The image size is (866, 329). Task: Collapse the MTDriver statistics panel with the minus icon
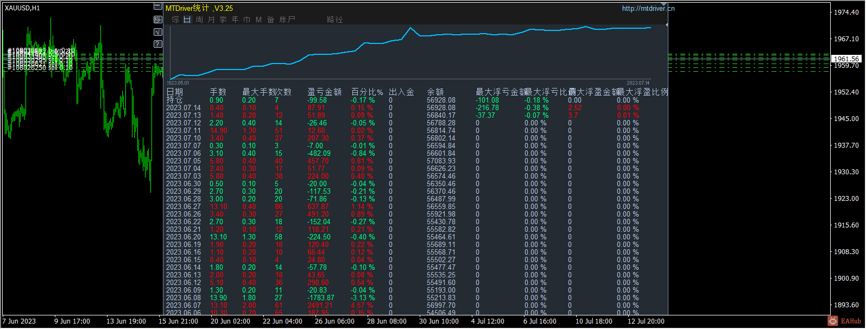pyautogui.click(x=157, y=7)
